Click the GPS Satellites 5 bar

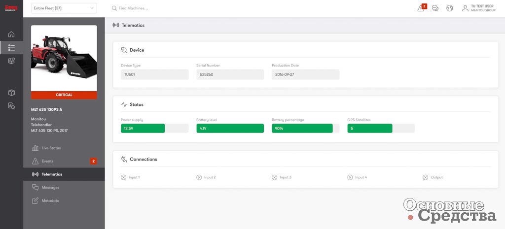pyautogui.click(x=381, y=129)
